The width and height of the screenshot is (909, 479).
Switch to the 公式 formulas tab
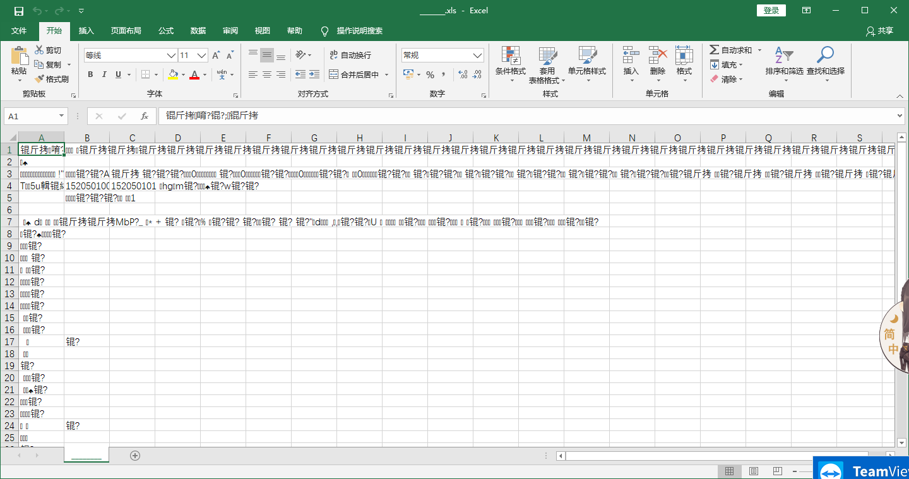pyautogui.click(x=166, y=30)
